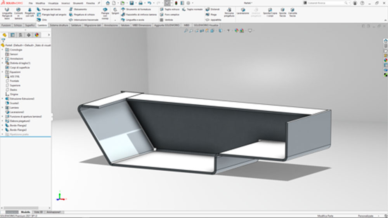Click the Save icon in quick toolbar
This screenshot has height=218, width=388.
(132, 3)
